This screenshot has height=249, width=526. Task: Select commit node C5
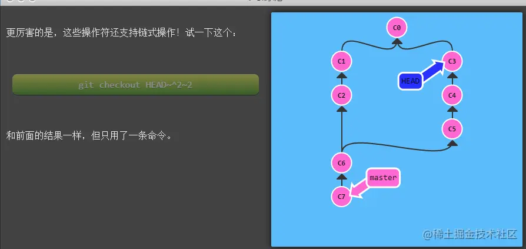tap(452, 129)
